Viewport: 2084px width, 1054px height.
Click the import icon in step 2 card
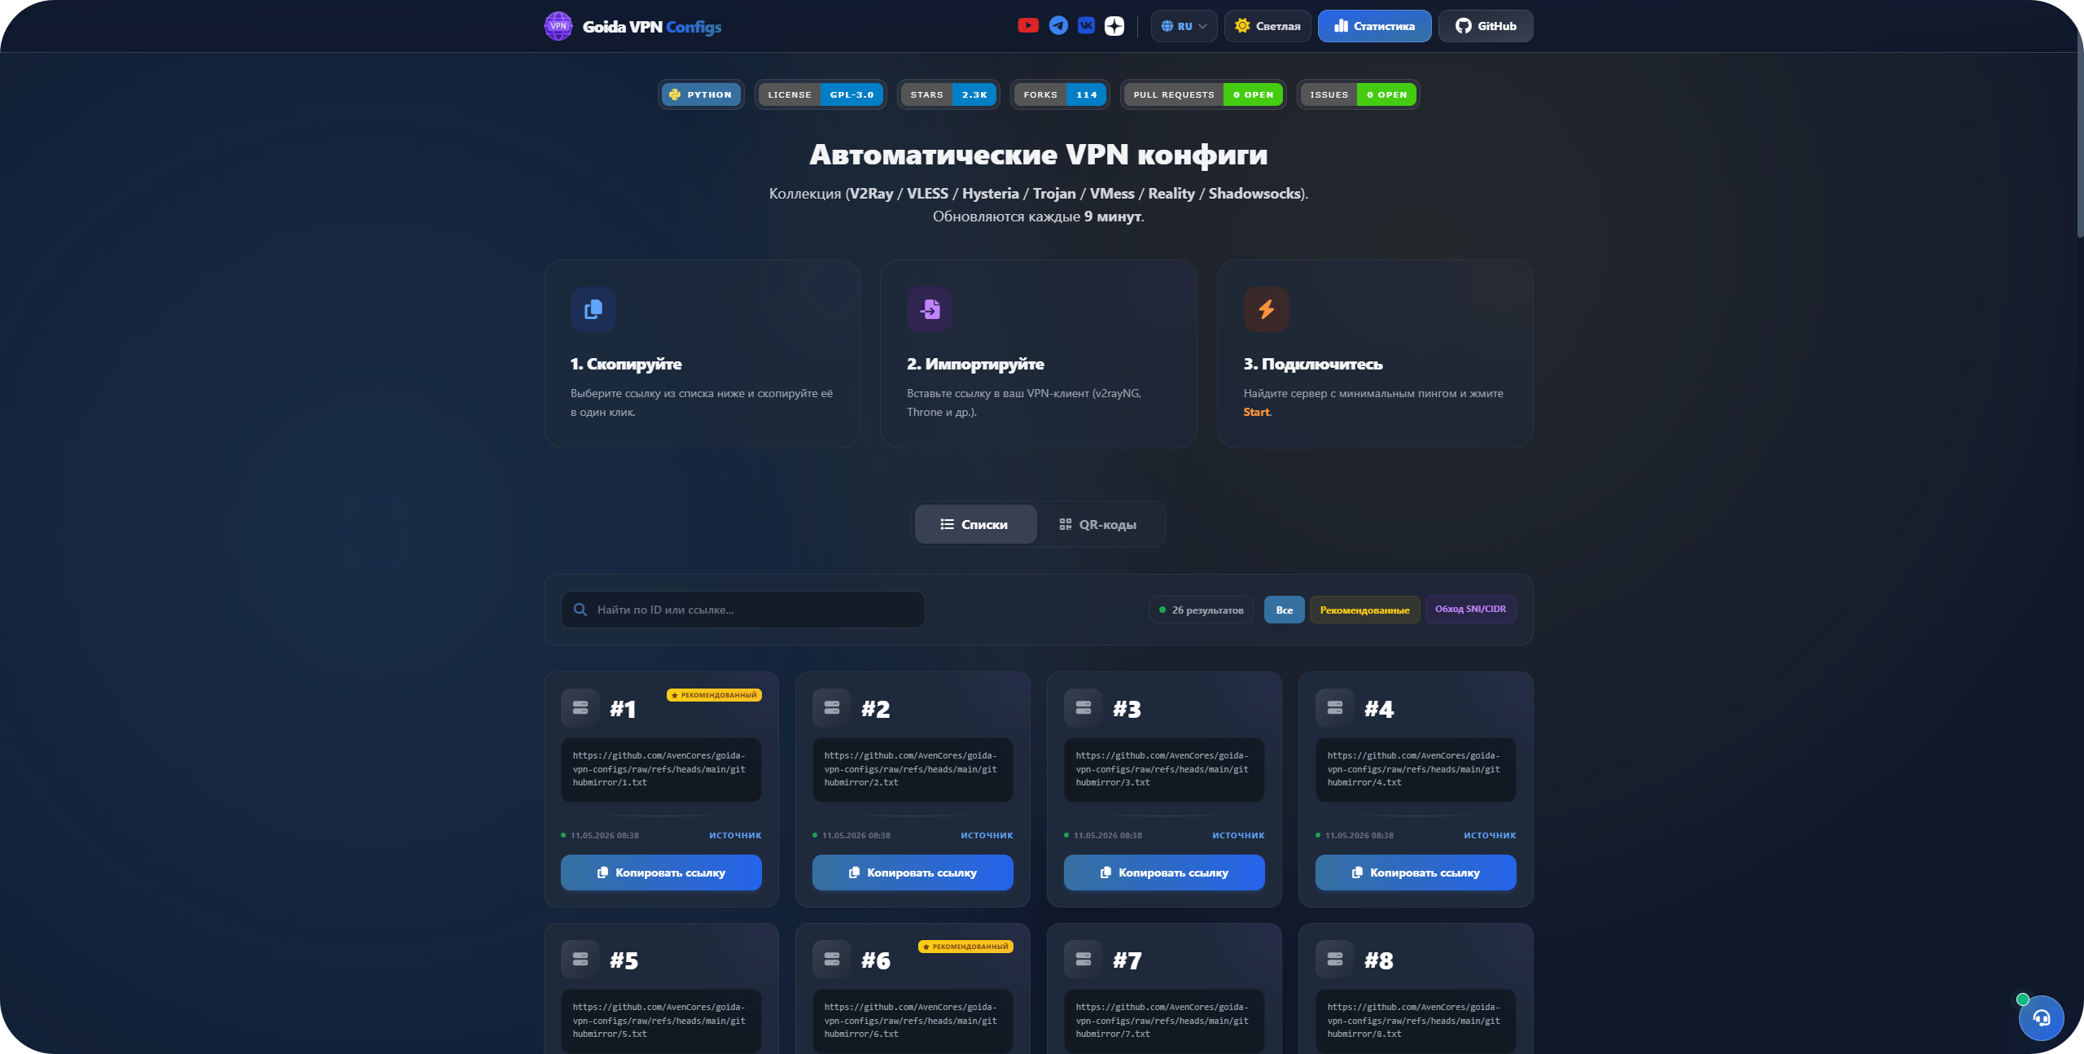tap(930, 309)
